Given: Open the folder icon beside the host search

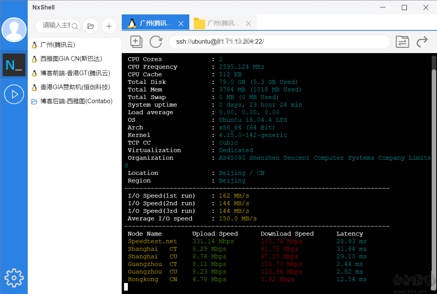Looking at the screenshot, I should pos(90,26).
